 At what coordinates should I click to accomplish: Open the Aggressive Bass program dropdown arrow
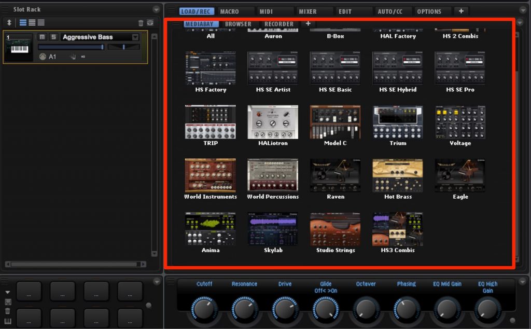pos(135,37)
